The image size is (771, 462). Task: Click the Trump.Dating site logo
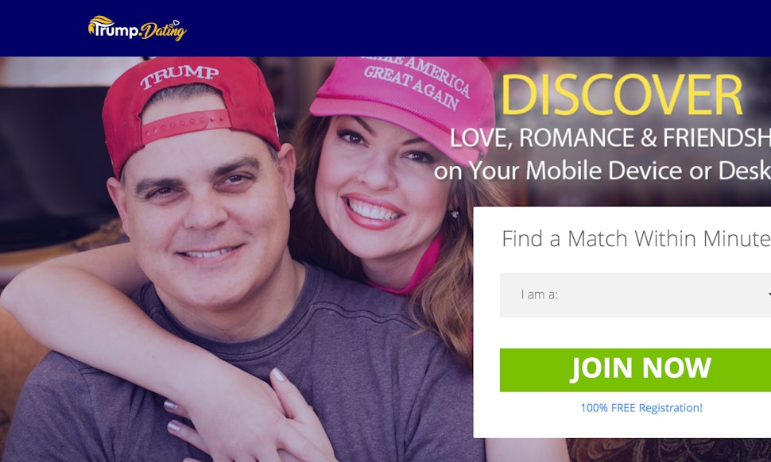(138, 28)
